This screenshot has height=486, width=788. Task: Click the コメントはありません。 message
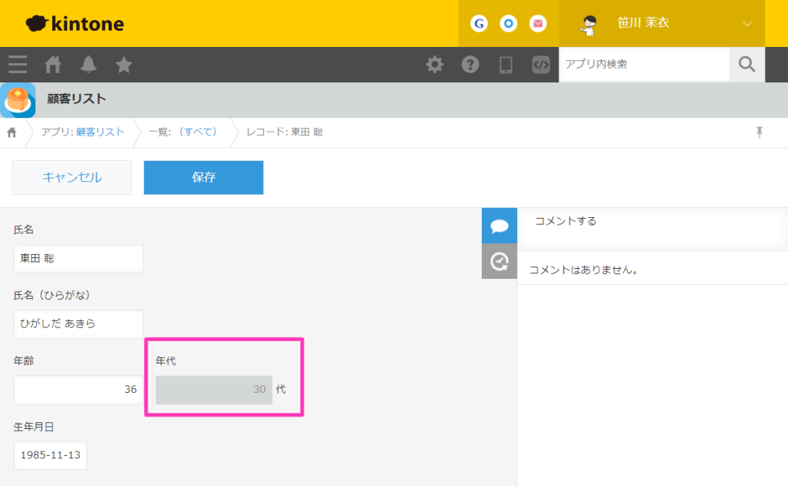tap(583, 270)
